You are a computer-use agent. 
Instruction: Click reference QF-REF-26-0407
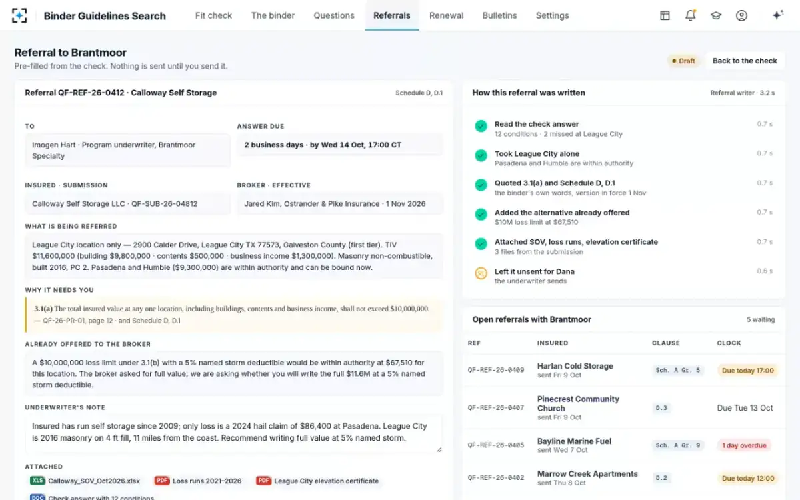click(495, 407)
